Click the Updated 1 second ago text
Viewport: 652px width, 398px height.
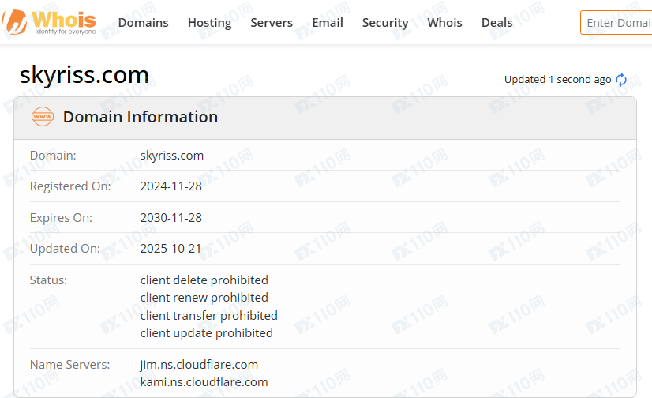tap(557, 80)
